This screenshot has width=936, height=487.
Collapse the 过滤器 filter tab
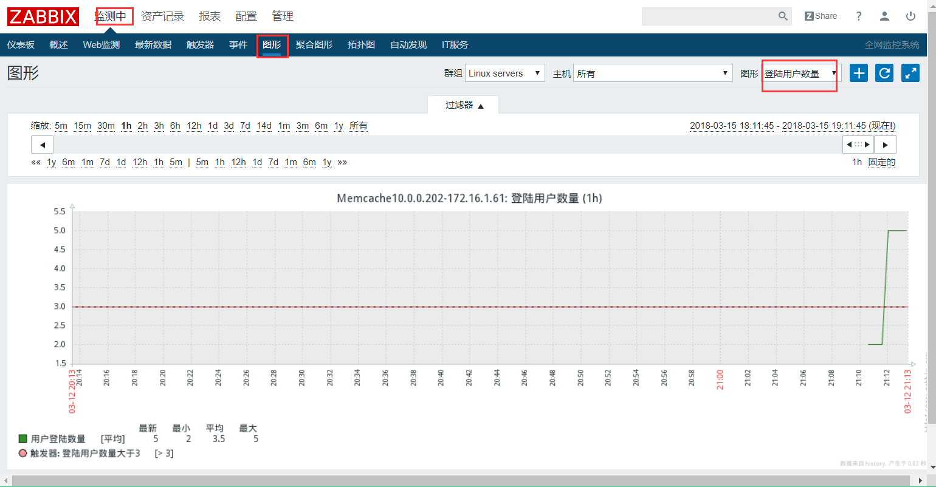click(464, 105)
